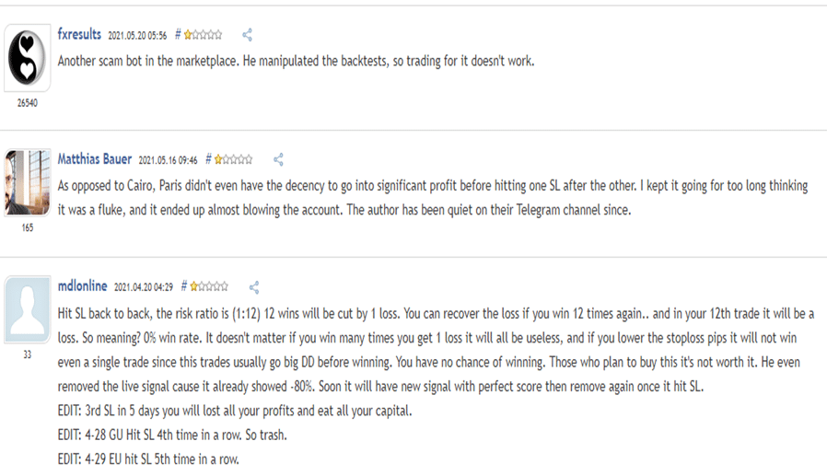Open the mdlonline profile link
Screen dimensions: 827x476
(82, 285)
